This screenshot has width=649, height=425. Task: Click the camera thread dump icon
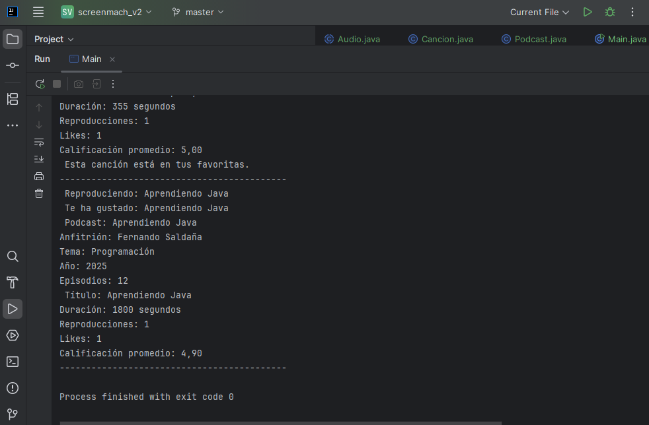point(79,84)
